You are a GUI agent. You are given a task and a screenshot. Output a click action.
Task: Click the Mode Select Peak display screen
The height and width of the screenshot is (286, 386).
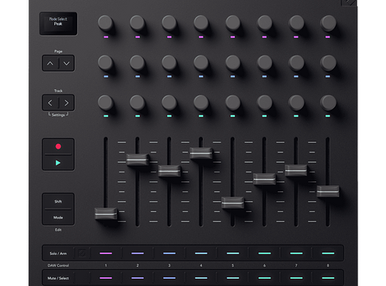[58, 24]
